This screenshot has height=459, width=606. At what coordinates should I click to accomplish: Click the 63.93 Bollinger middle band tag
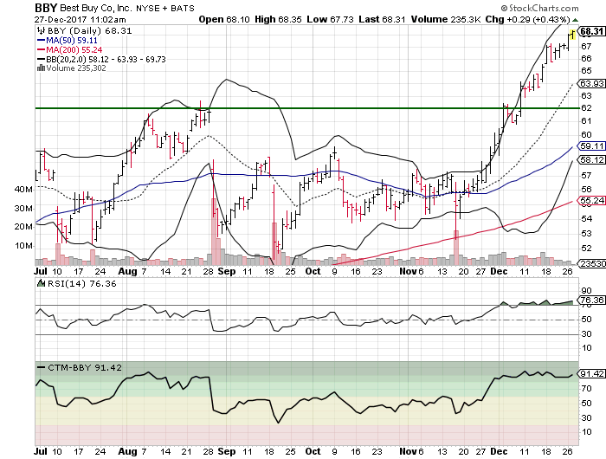[x=591, y=83]
